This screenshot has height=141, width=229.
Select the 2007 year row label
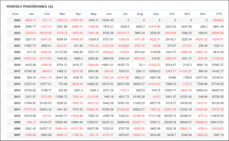17,135
